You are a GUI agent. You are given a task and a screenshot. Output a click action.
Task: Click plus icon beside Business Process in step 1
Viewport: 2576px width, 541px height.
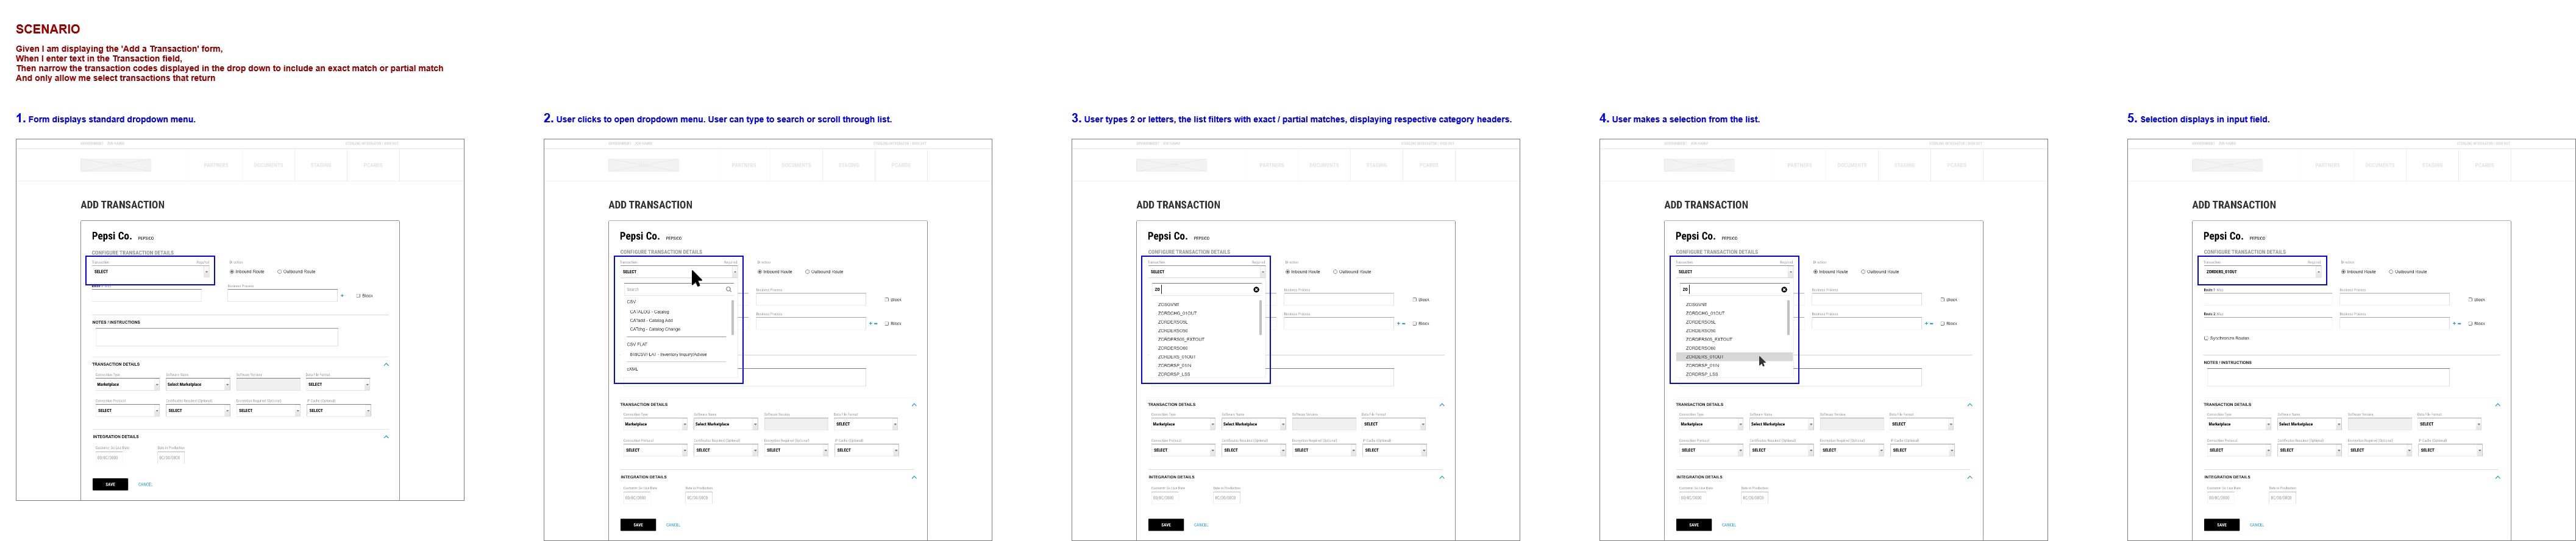tap(342, 296)
